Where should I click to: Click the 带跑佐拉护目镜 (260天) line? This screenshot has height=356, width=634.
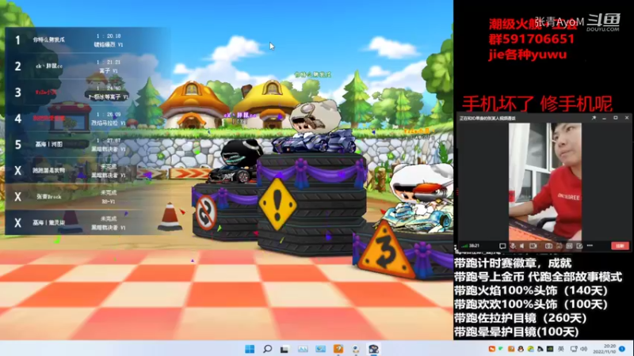(521, 318)
